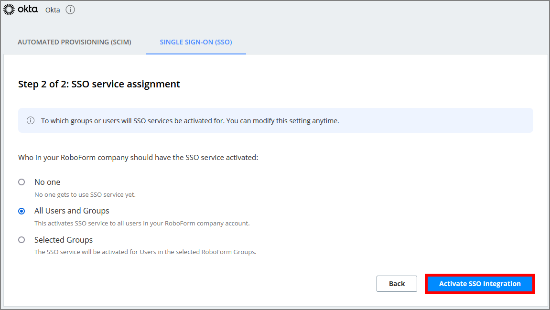This screenshot has width=550, height=310.
Task: Click the text "No one gets to use SSO service yet."
Action: 85,194
